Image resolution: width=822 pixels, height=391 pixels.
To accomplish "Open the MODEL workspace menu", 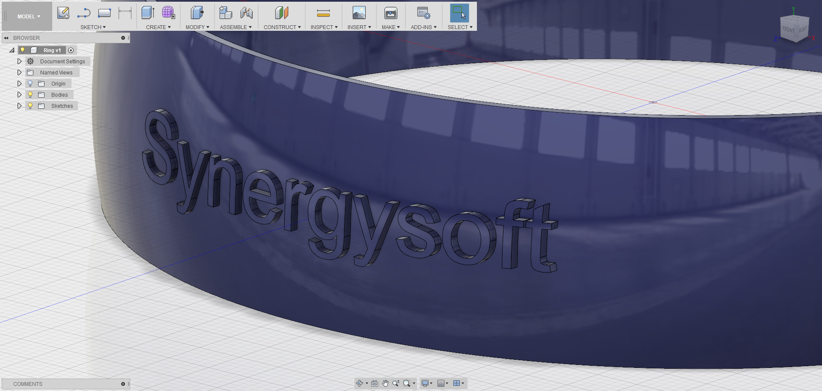I will coord(27,16).
